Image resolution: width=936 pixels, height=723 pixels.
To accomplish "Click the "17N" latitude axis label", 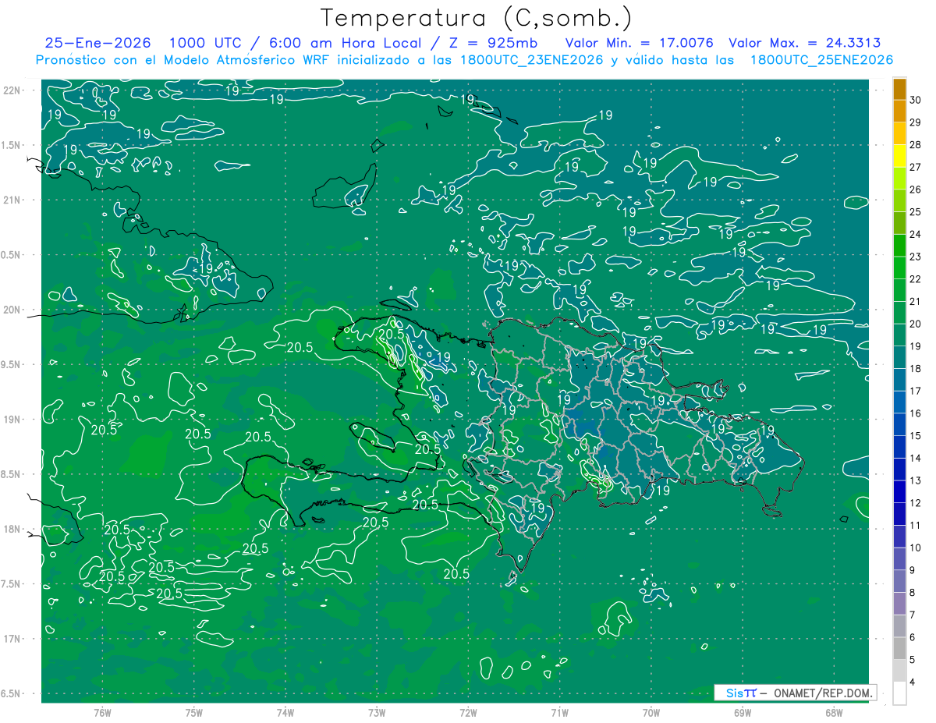I will point(12,639).
